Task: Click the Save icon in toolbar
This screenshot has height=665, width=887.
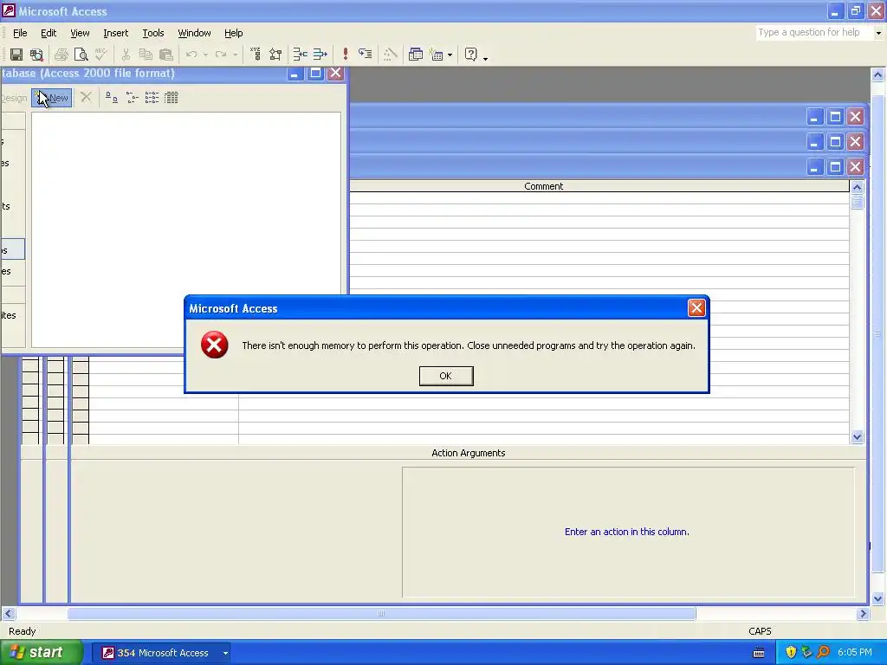Action: (x=16, y=55)
